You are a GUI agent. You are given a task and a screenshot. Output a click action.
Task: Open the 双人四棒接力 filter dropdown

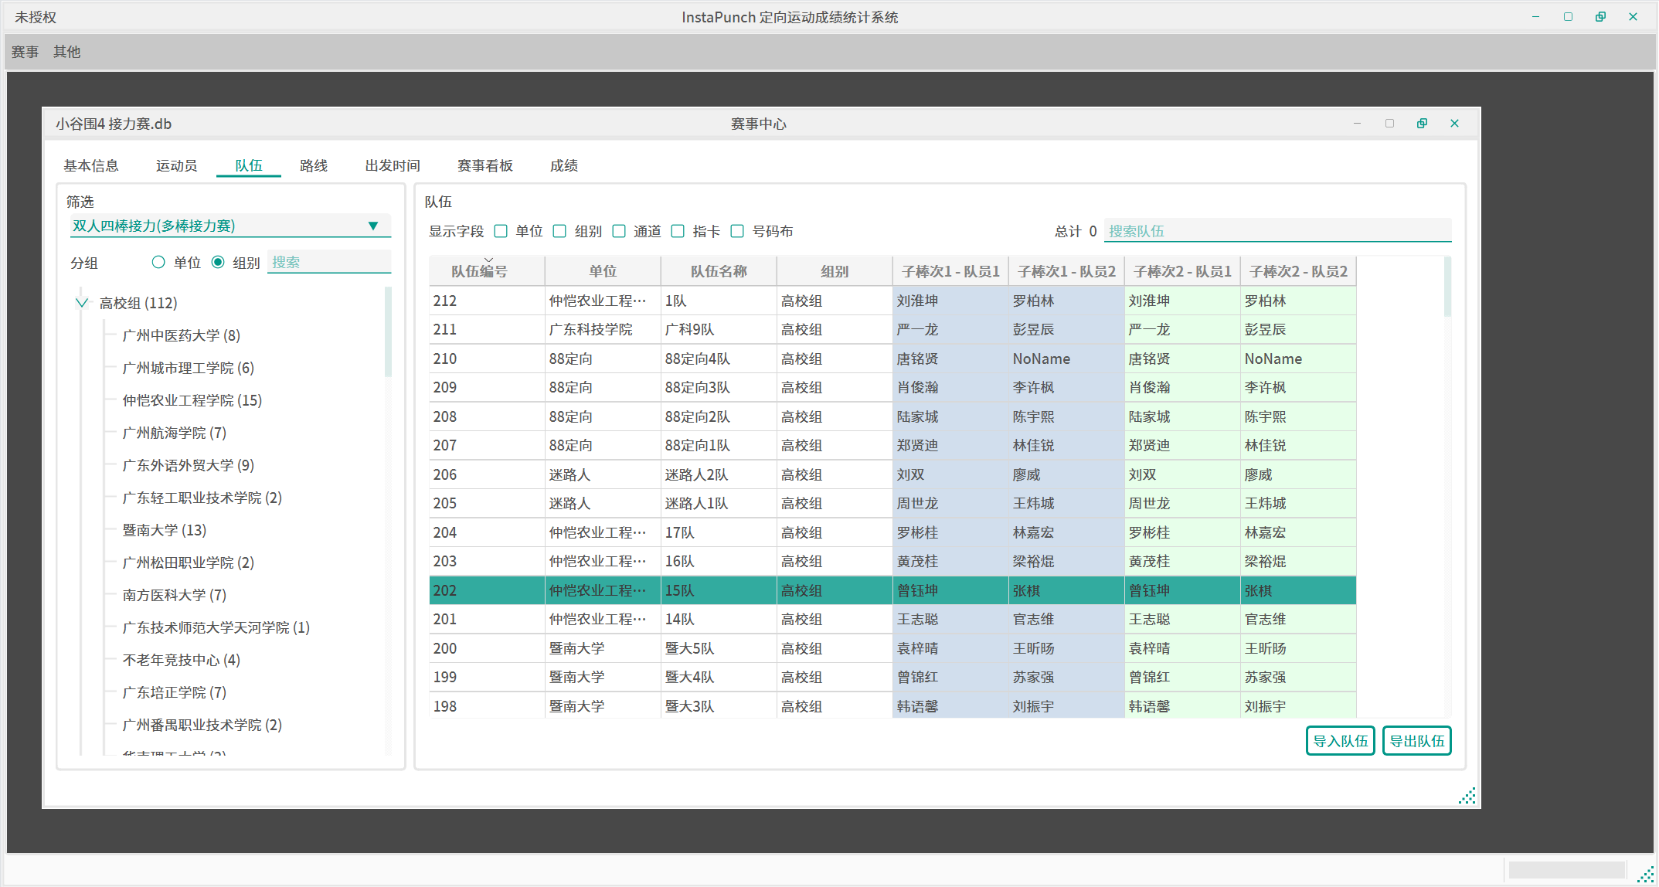pos(373,226)
